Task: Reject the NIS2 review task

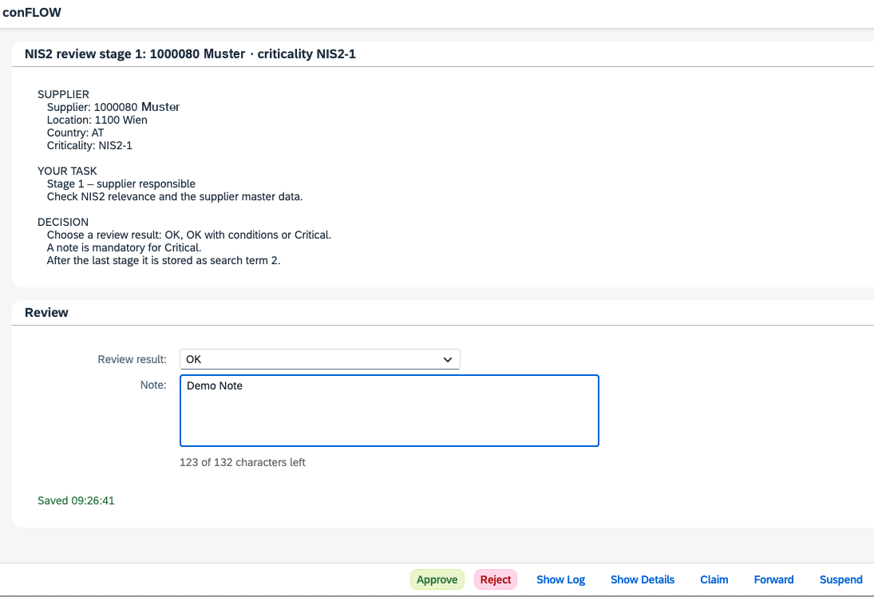Action: [496, 579]
